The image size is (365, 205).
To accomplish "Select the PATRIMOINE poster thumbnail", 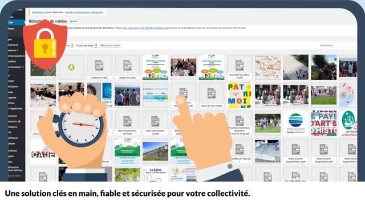I will click(x=240, y=95).
